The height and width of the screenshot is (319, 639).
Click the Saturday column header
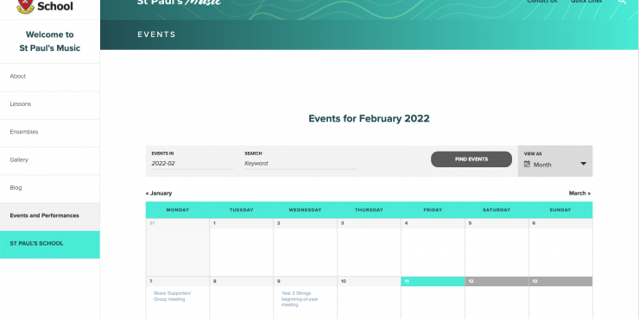click(x=497, y=210)
